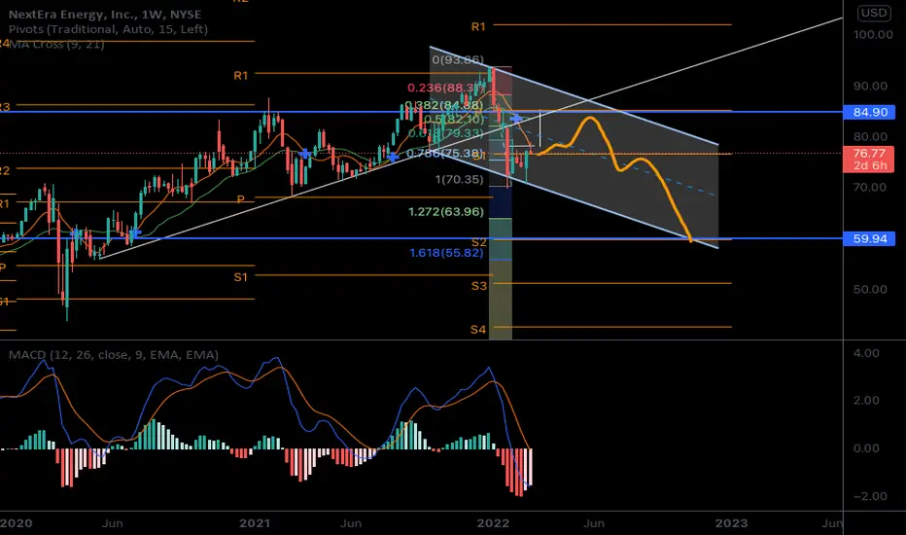906x535 pixels.
Task: Click the 1.272(63.96) Fibonacci extension label
Action: pos(446,212)
